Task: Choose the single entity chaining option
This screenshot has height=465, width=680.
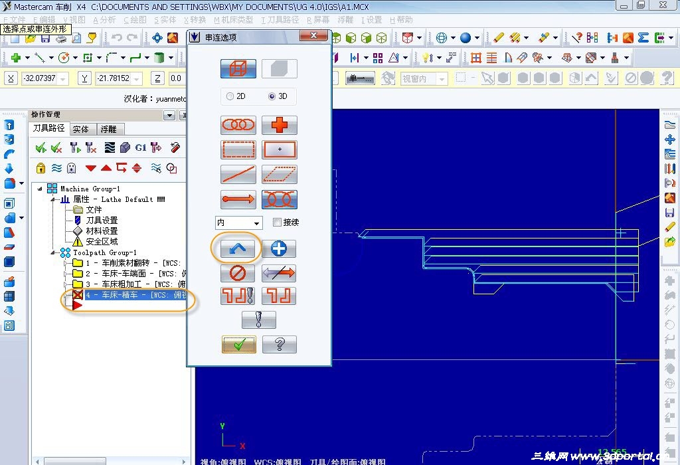Action: click(238, 174)
